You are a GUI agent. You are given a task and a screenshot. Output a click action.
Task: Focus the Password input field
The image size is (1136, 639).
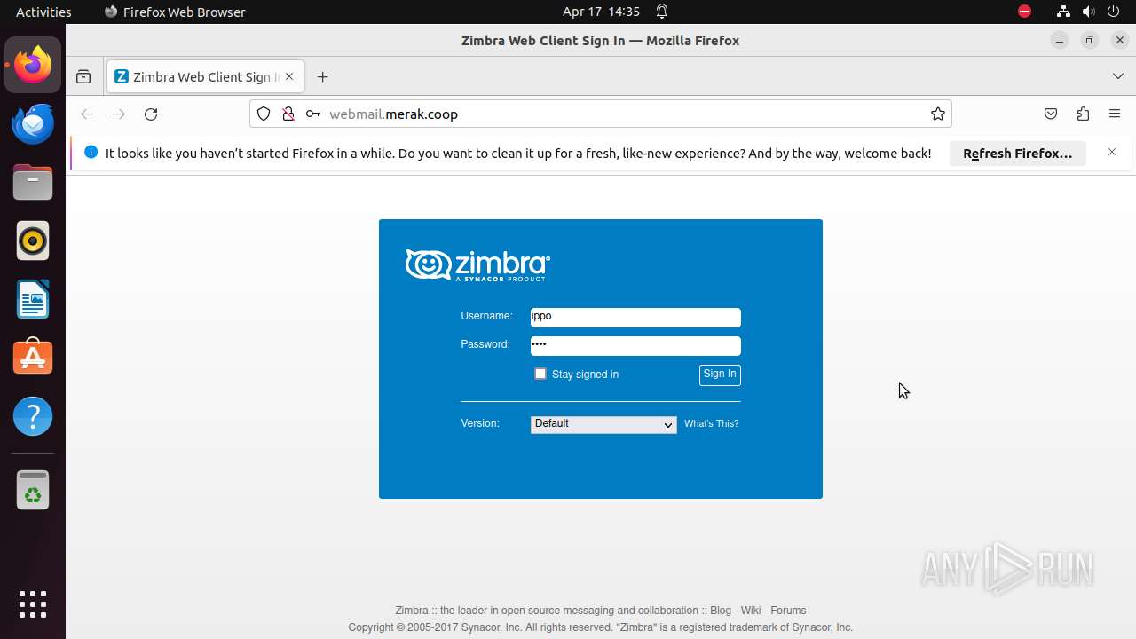(635, 346)
